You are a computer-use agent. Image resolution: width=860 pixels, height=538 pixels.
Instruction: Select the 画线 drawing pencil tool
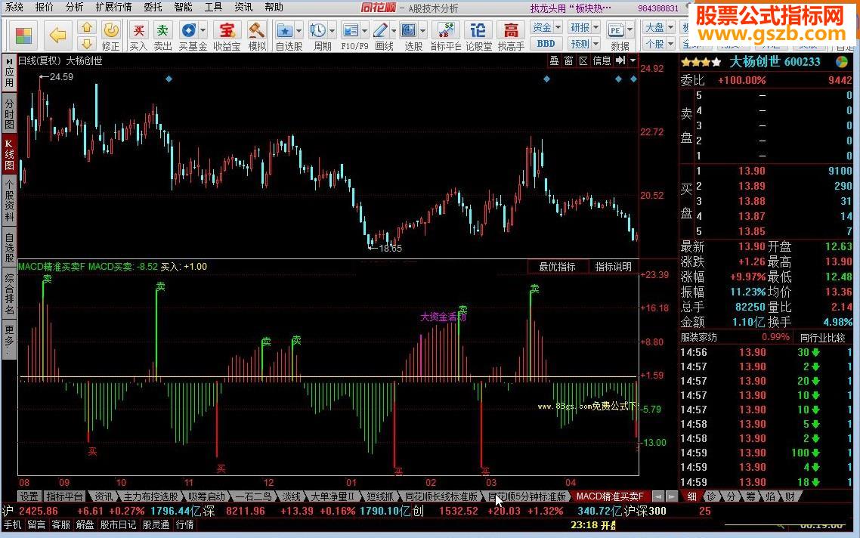(x=380, y=31)
